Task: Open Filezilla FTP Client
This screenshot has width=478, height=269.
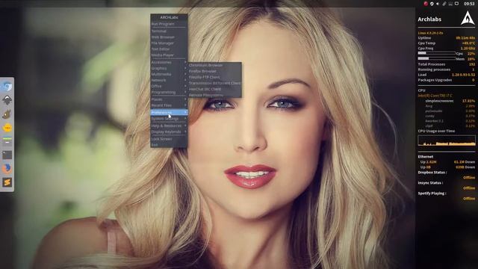Action: coord(214,77)
